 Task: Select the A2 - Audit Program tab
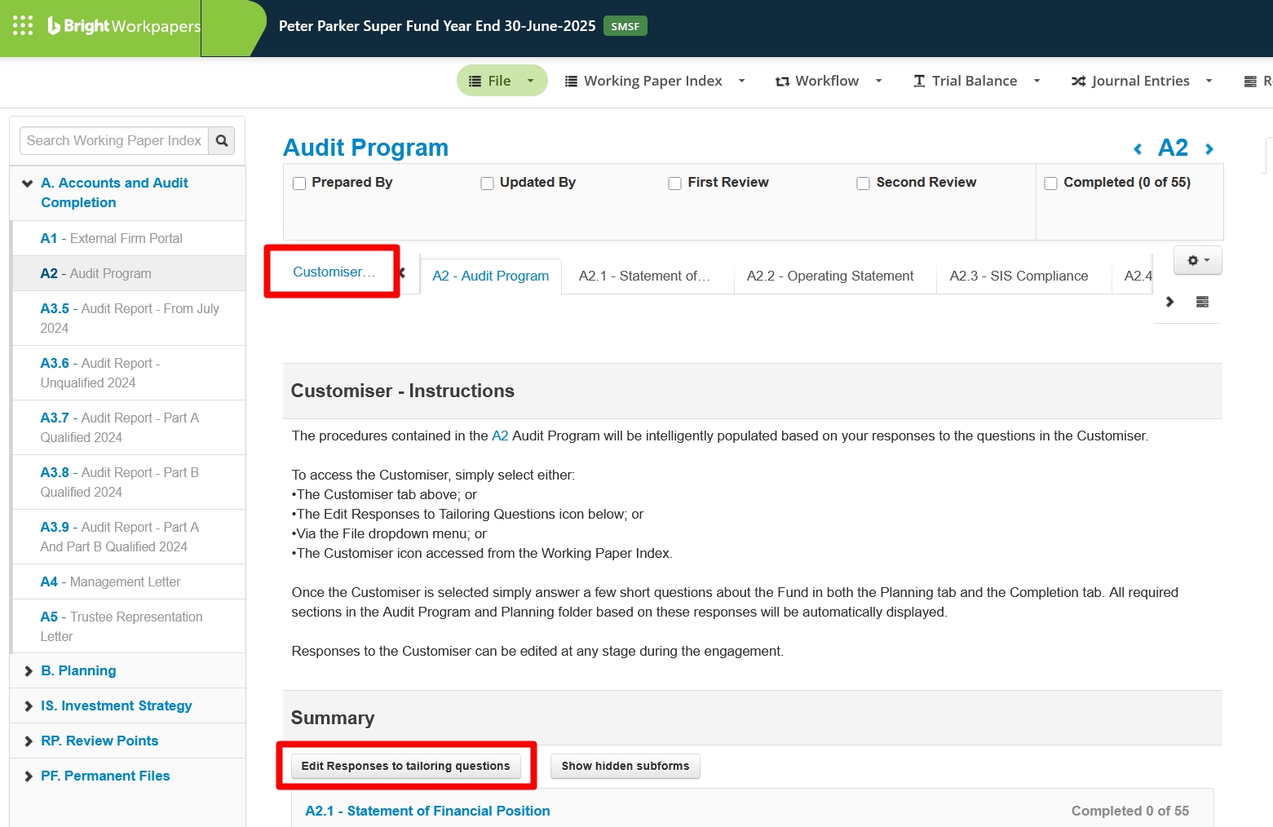point(490,276)
